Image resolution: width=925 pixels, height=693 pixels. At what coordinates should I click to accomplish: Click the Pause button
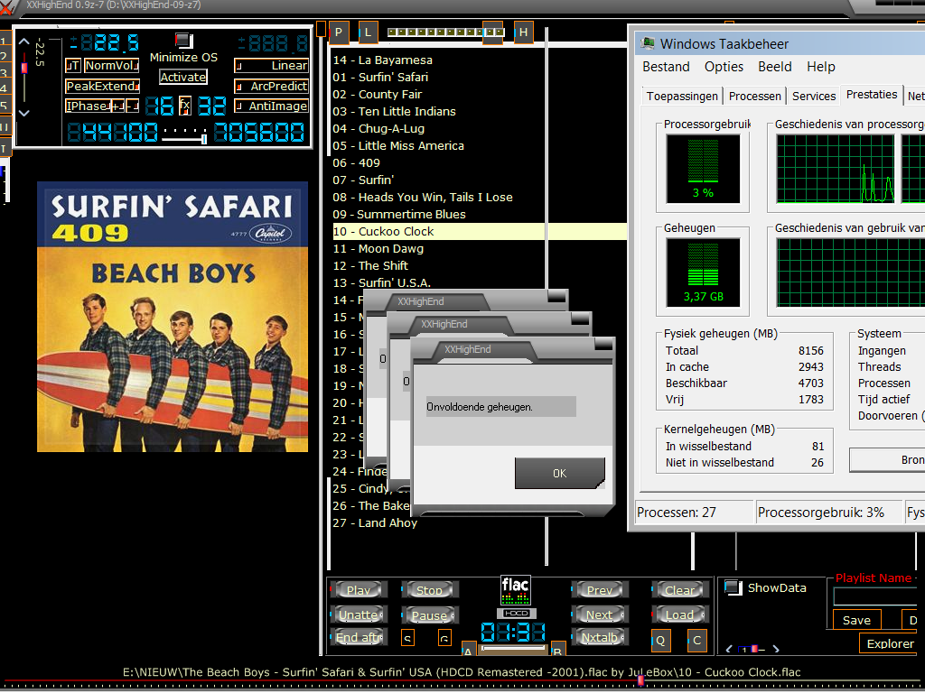(x=429, y=615)
